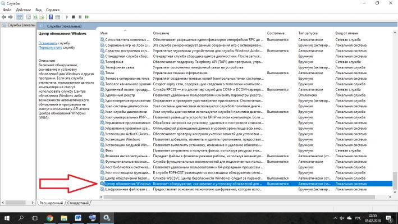Image resolution: width=398 pixels, height=224 pixels.
Task: Open the Windows Start button
Action: (7, 218)
